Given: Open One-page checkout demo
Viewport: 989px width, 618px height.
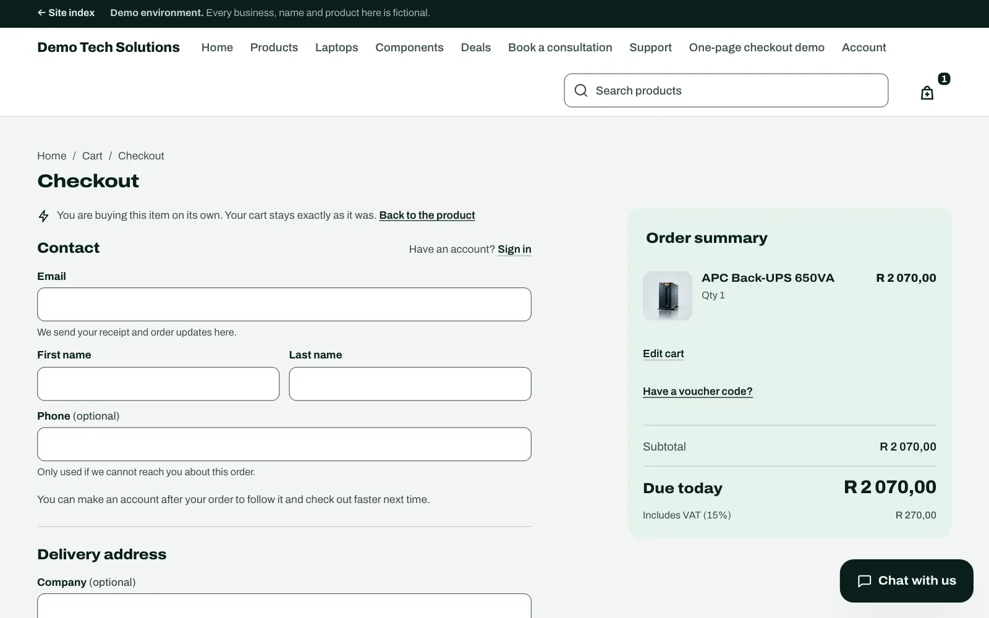Looking at the screenshot, I should pyautogui.click(x=757, y=48).
